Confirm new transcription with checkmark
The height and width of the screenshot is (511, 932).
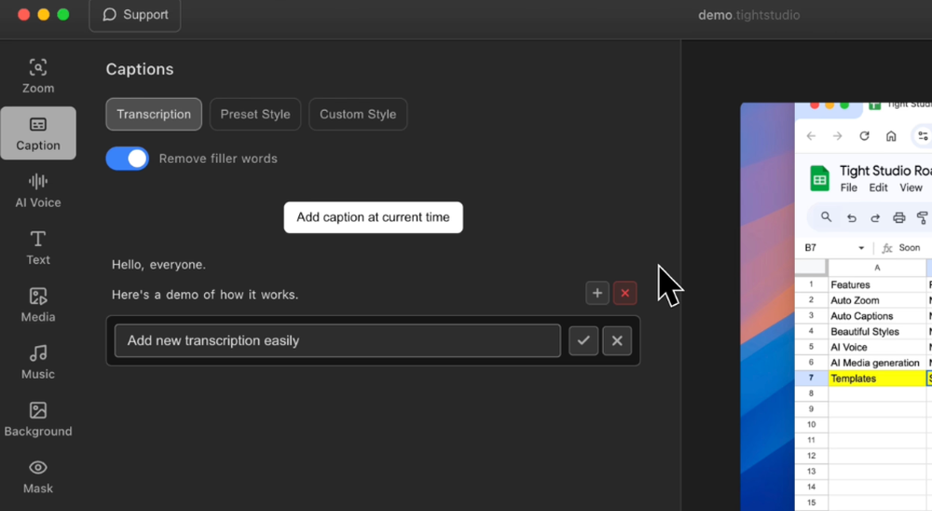click(x=583, y=341)
